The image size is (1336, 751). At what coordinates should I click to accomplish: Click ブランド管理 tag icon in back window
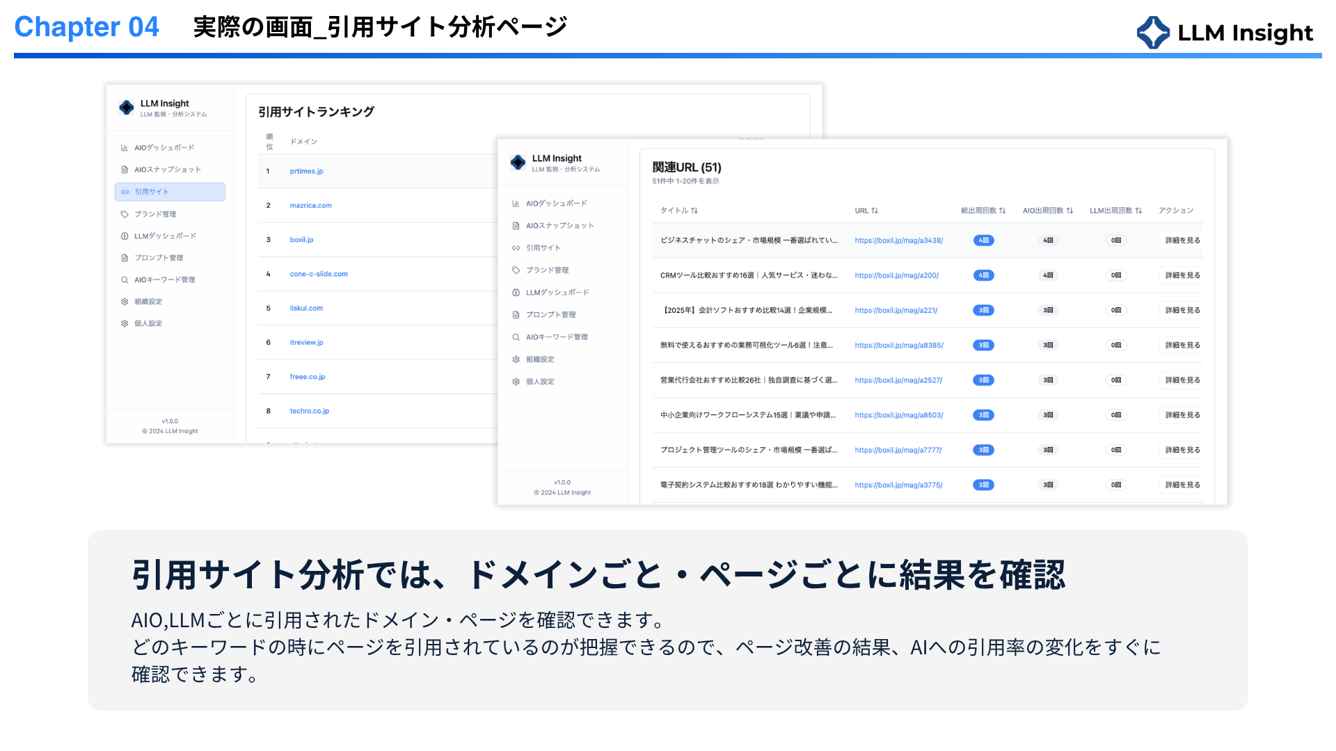(125, 214)
